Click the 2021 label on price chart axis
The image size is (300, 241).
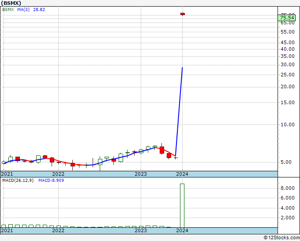coord(7,174)
